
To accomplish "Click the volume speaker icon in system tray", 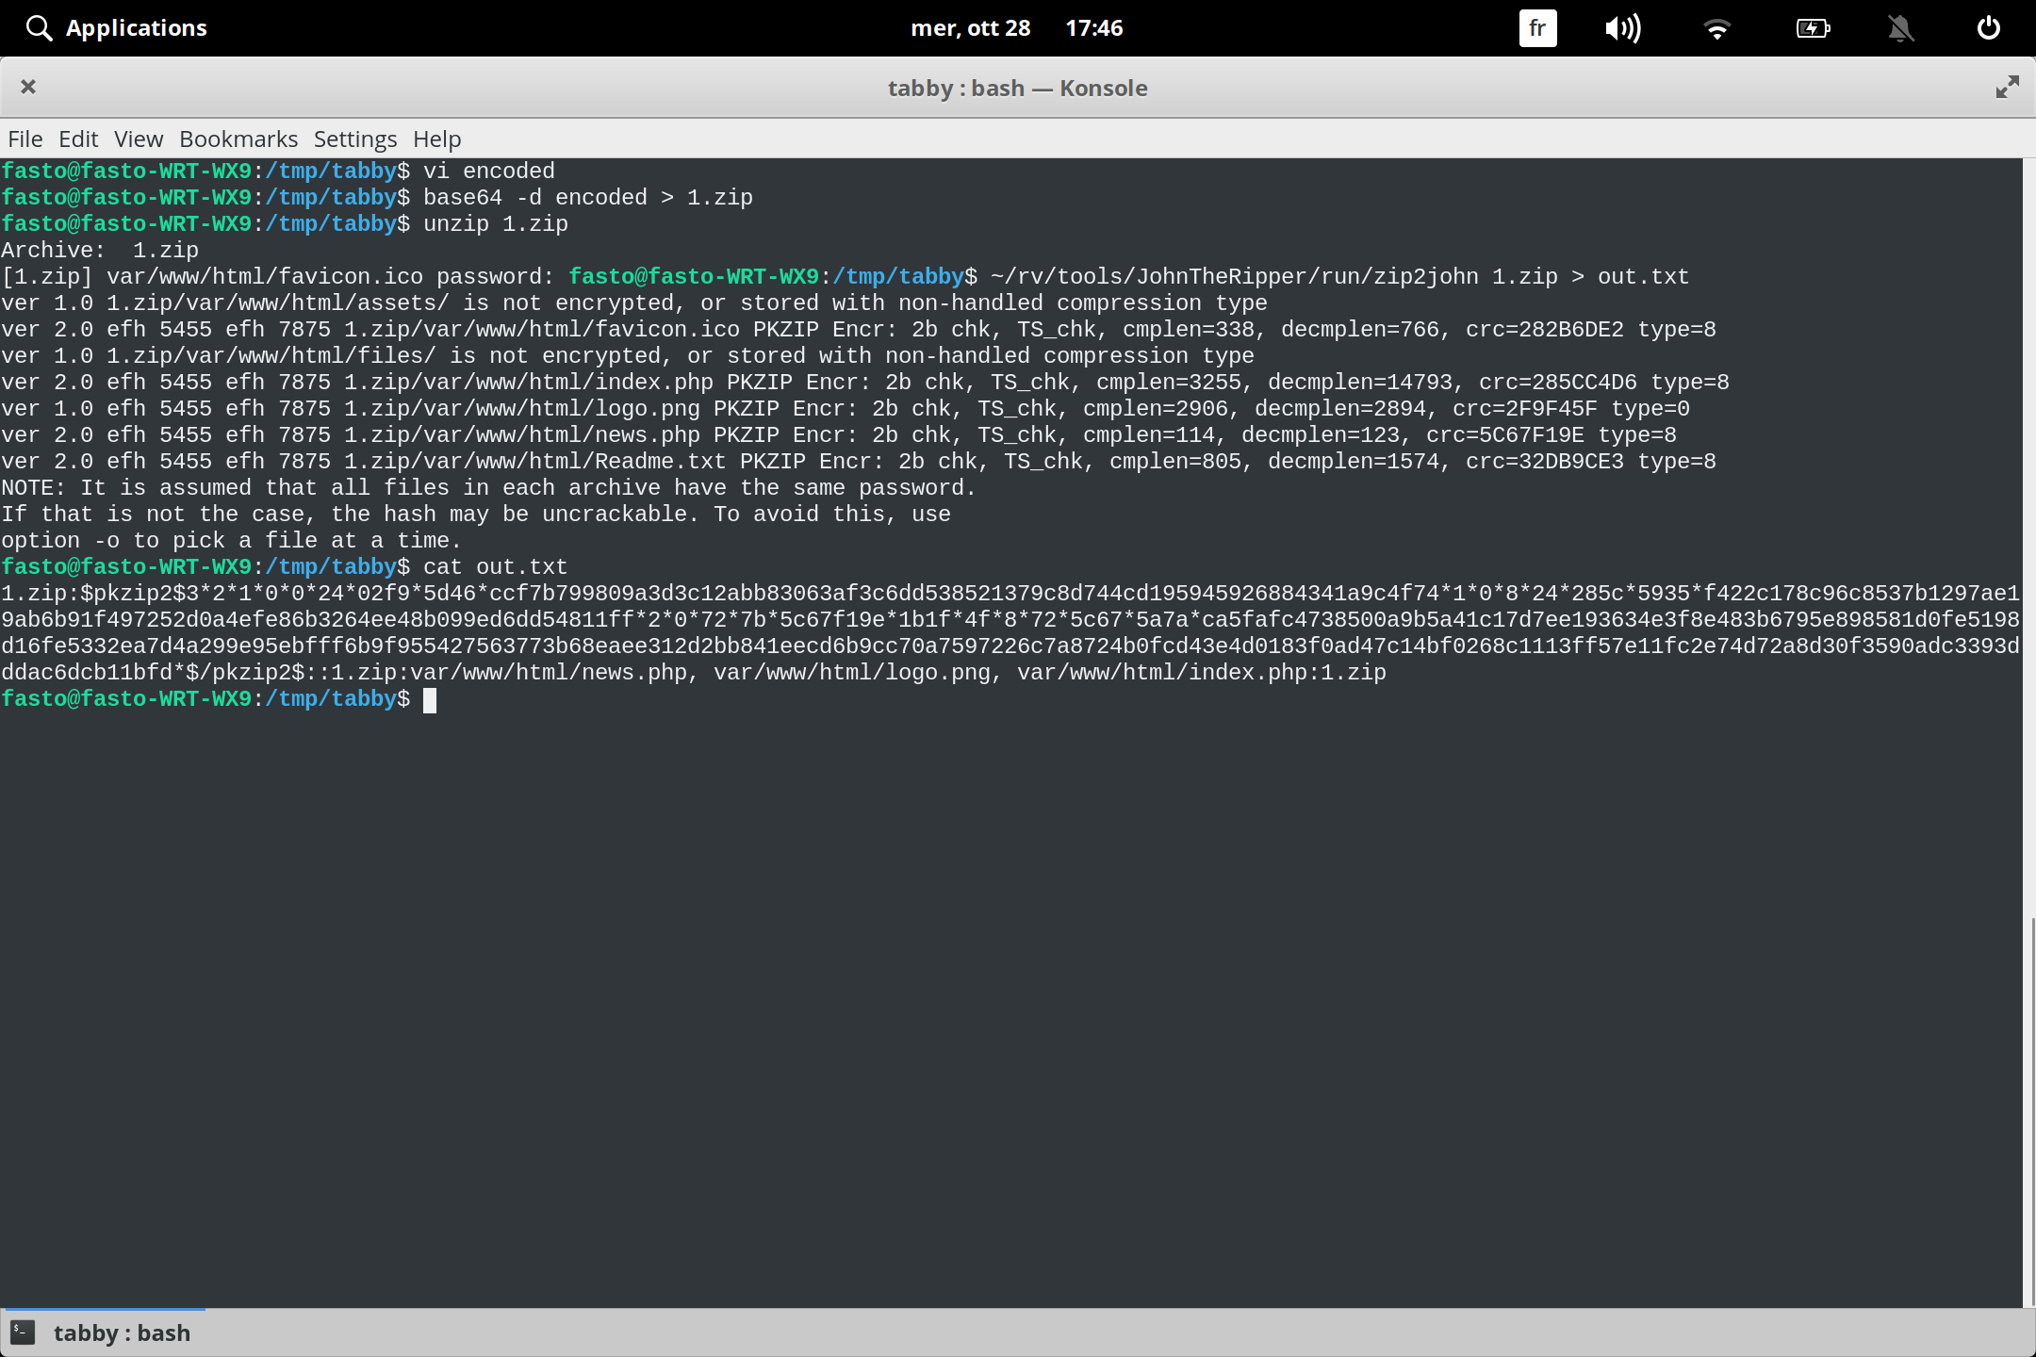I will [x=1623, y=27].
